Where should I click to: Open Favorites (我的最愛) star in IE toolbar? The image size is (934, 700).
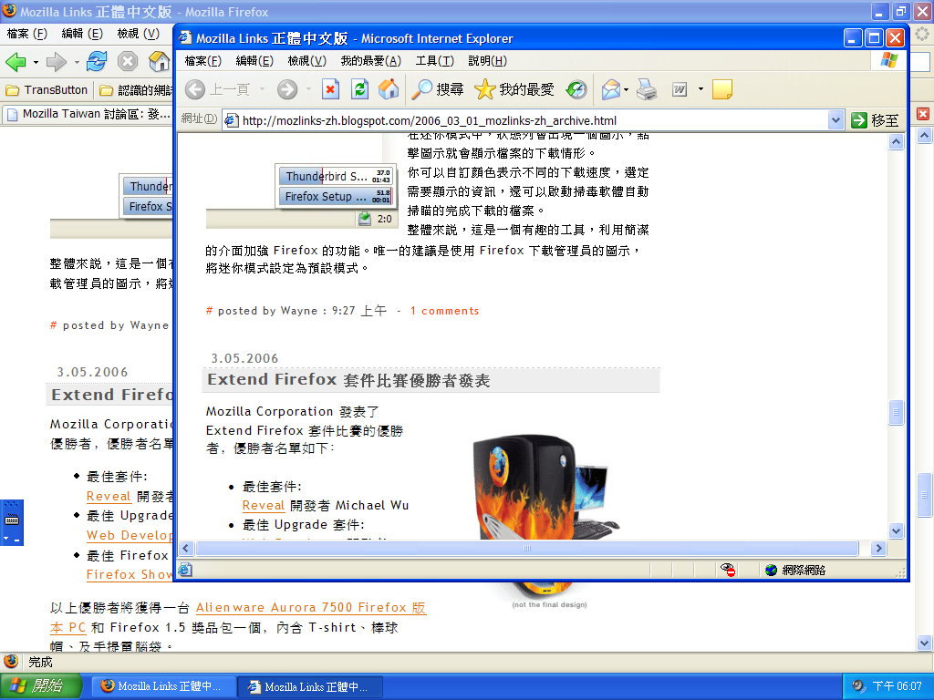[514, 90]
